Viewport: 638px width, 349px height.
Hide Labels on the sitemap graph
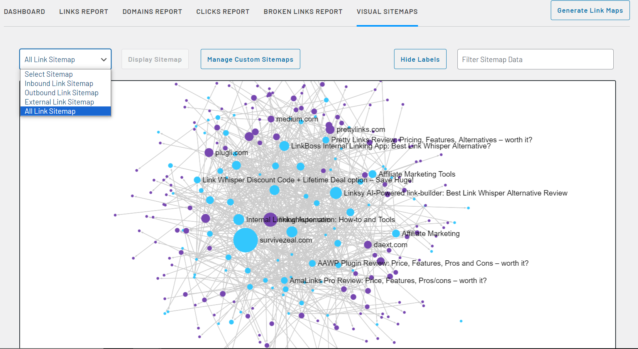(420, 59)
